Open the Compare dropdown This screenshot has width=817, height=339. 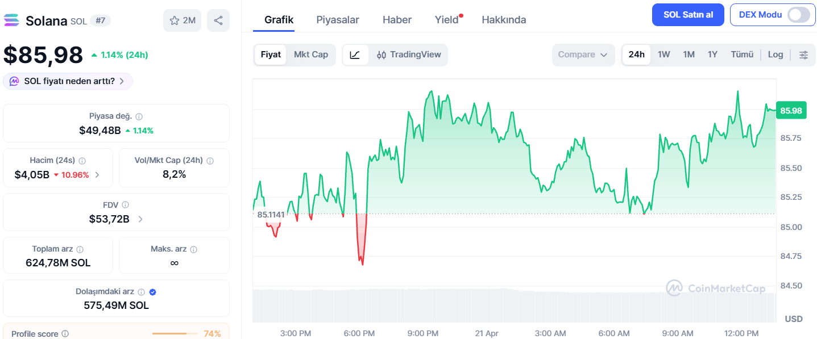pos(583,55)
